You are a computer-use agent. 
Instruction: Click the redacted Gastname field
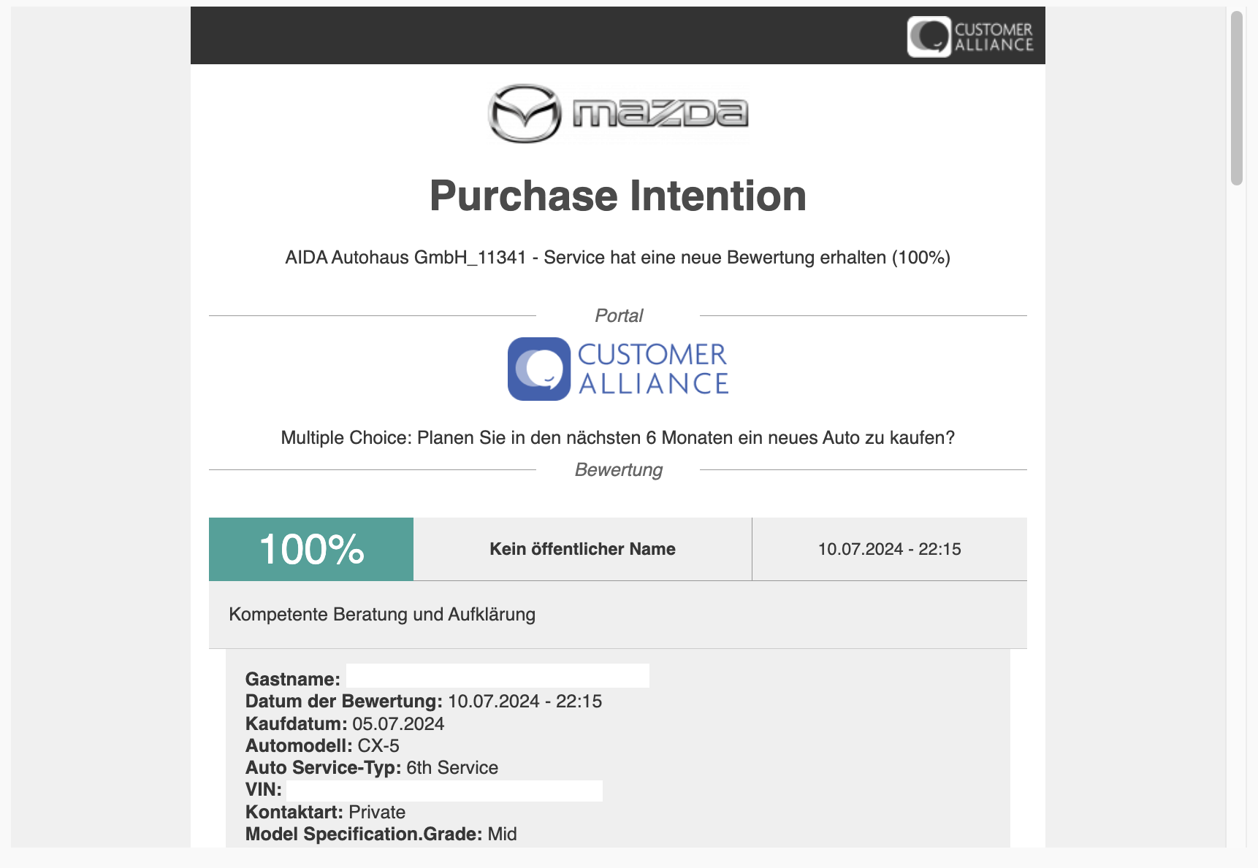[498, 676]
